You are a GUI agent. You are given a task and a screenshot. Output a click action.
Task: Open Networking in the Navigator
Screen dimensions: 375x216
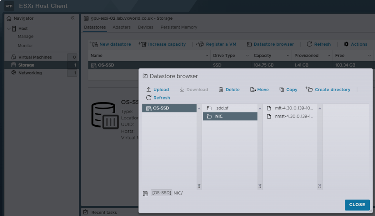(30, 73)
